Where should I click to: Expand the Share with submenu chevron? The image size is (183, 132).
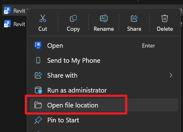[171, 75]
